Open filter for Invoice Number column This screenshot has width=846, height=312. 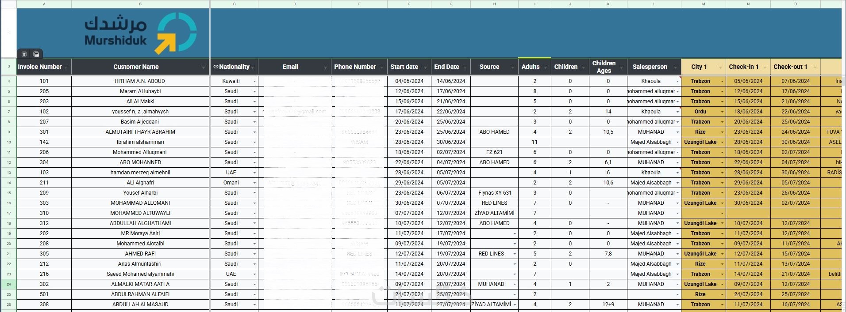click(x=66, y=67)
